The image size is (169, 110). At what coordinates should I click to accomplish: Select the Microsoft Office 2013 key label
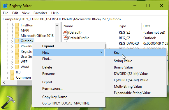[x=37, y=36]
